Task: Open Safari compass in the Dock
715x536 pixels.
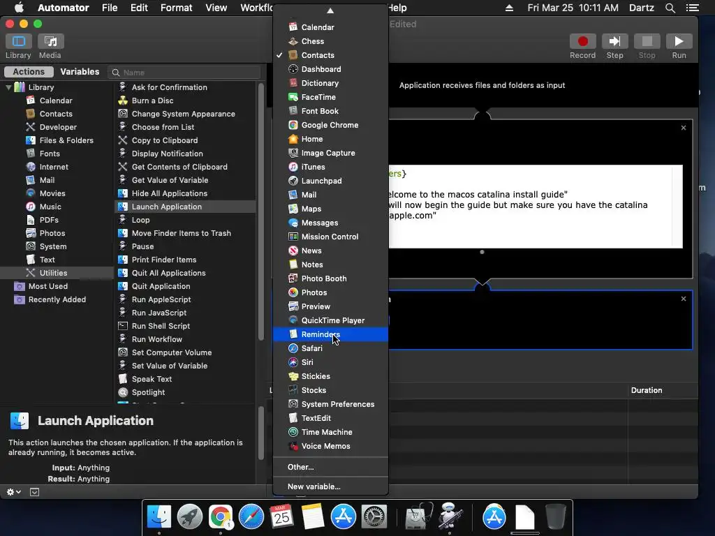Action: tap(251, 517)
